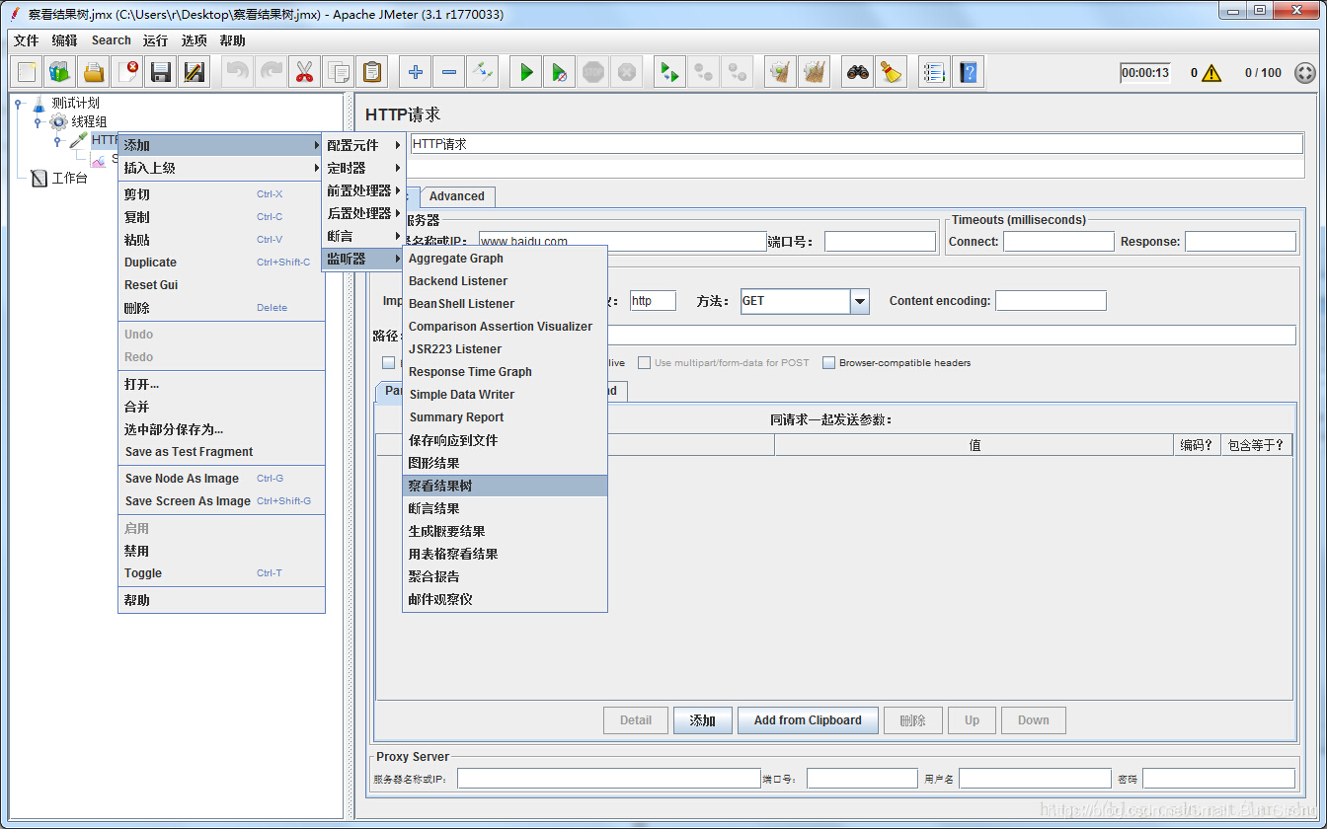This screenshot has width=1327, height=829.
Task: Click Add from Clipboard button
Action: pyautogui.click(x=808, y=720)
